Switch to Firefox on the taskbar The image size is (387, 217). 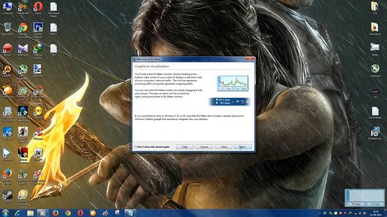click(x=55, y=213)
